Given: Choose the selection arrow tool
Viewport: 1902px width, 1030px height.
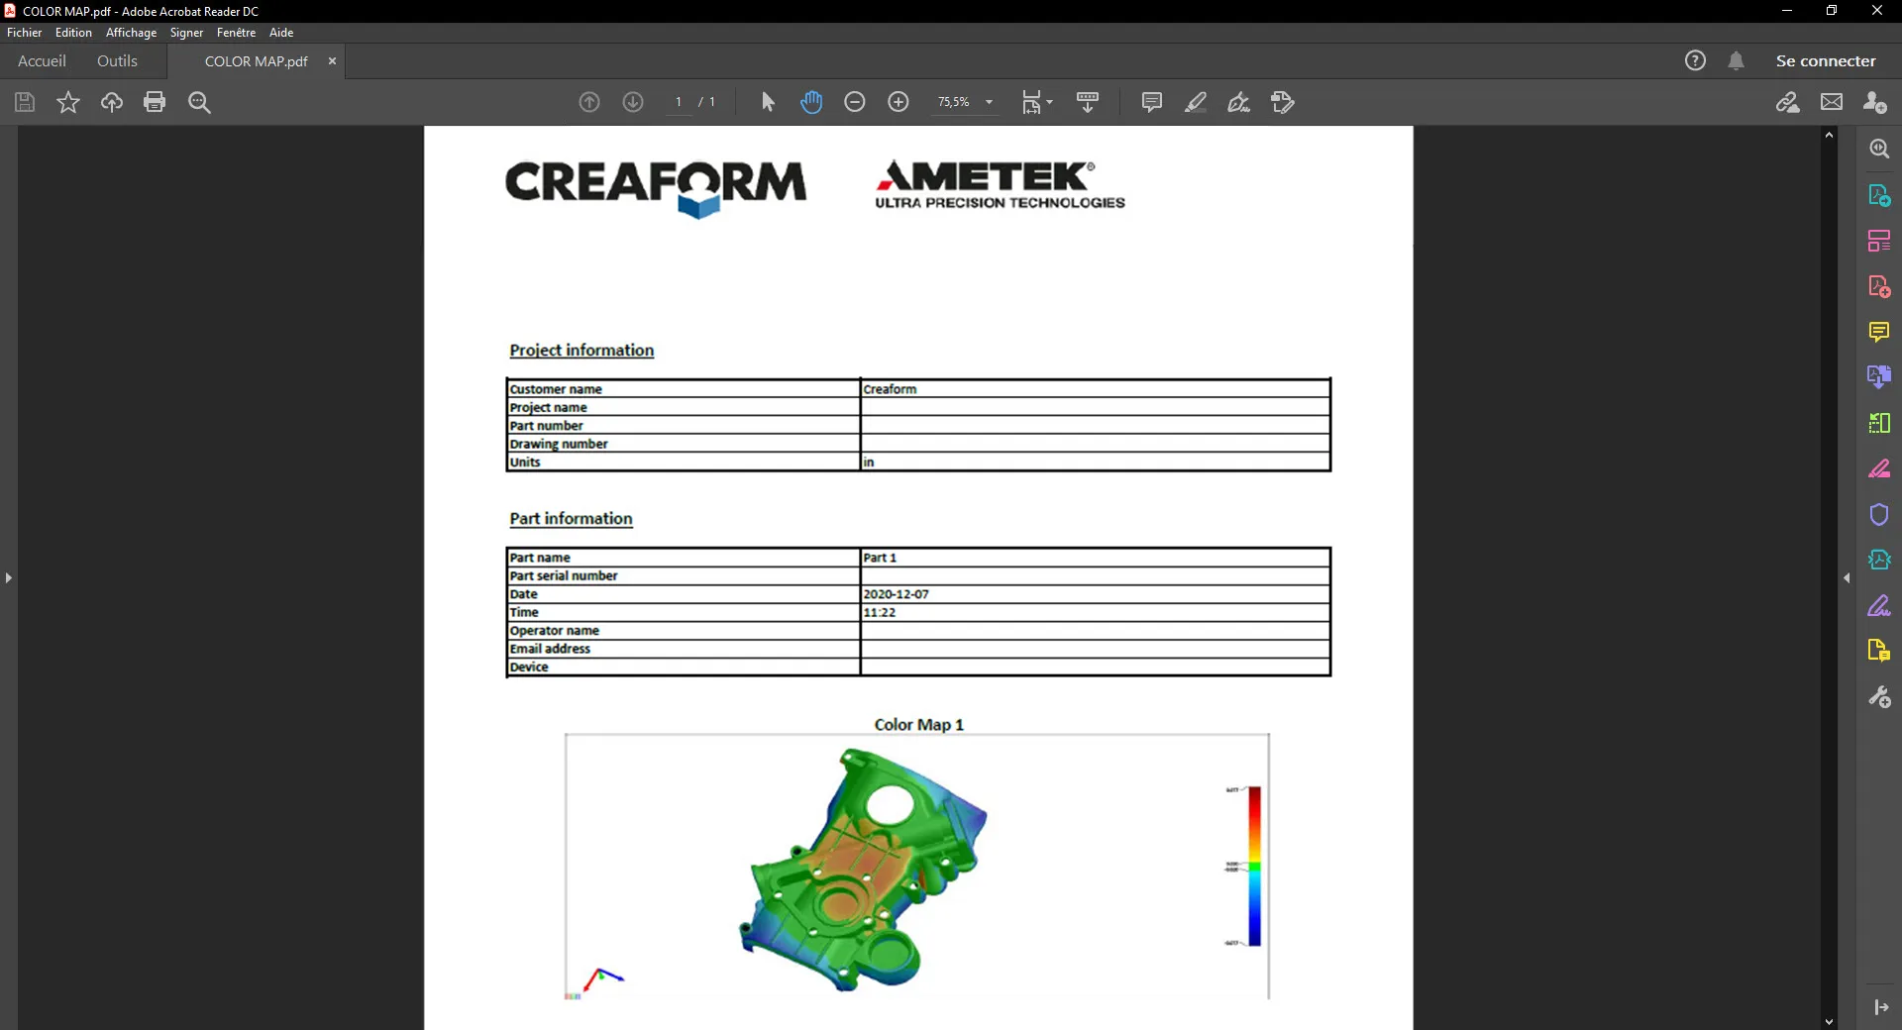Looking at the screenshot, I should tap(768, 102).
